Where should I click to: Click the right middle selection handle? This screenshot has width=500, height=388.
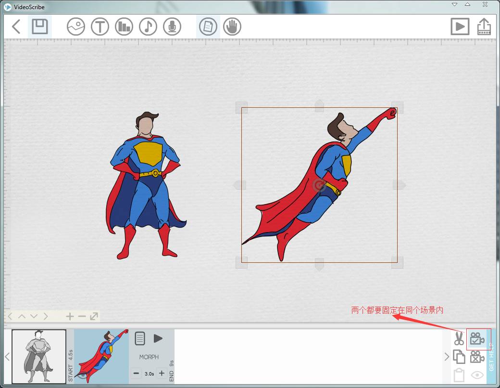399,185
